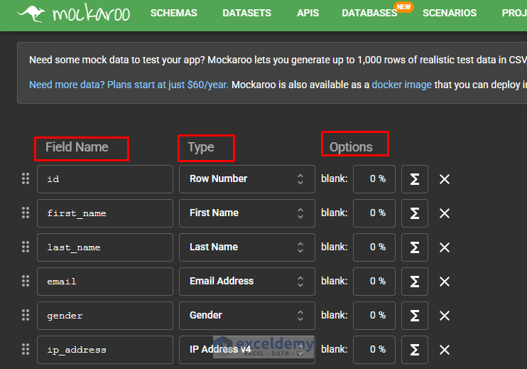Edit the last_name field name box
The width and height of the screenshot is (527, 369).
(x=105, y=247)
